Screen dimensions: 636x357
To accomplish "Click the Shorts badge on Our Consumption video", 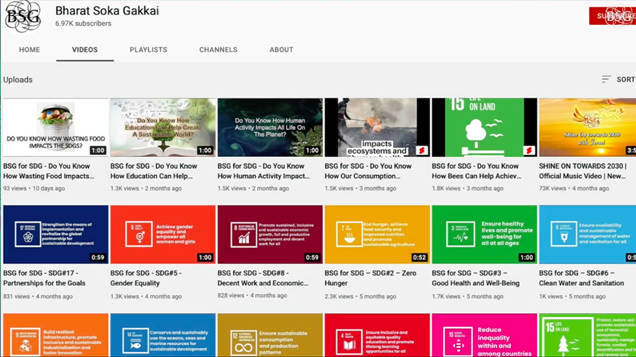I will pyautogui.click(x=422, y=151).
